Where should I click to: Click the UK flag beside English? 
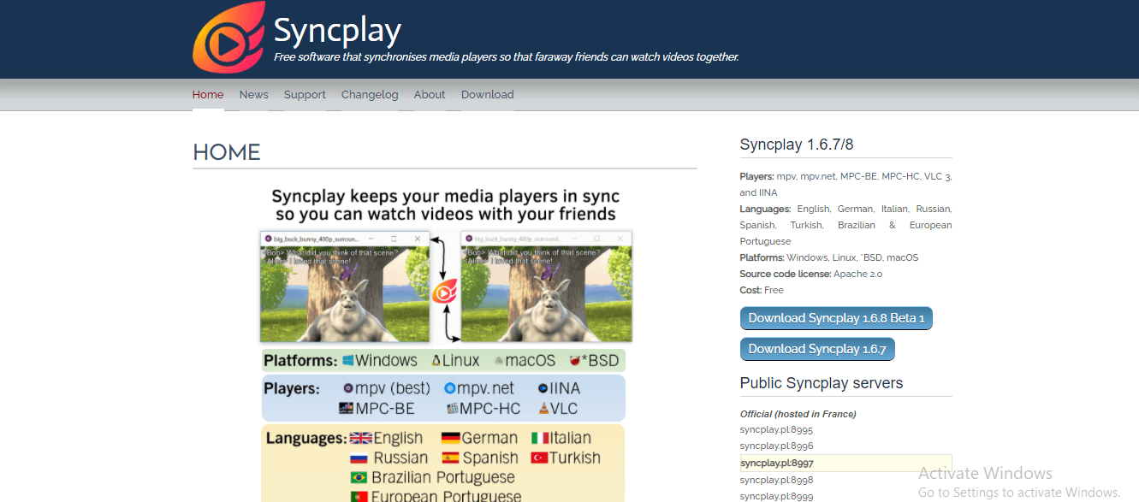point(360,438)
